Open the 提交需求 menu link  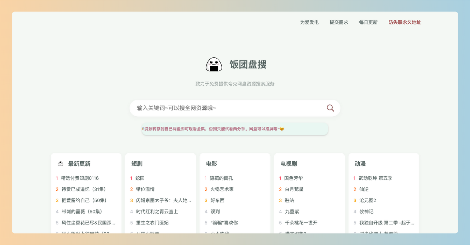tap(339, 22)
